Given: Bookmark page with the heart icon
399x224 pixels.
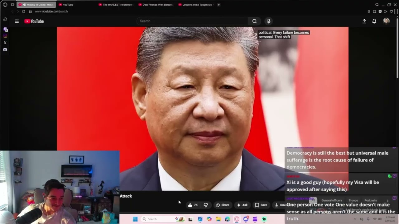Looking at the screenshot, I should 391,12.
